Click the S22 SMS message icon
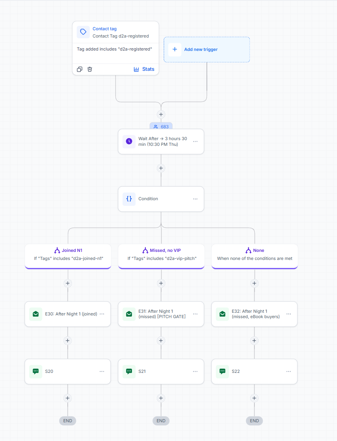 [x=222, y=371]
